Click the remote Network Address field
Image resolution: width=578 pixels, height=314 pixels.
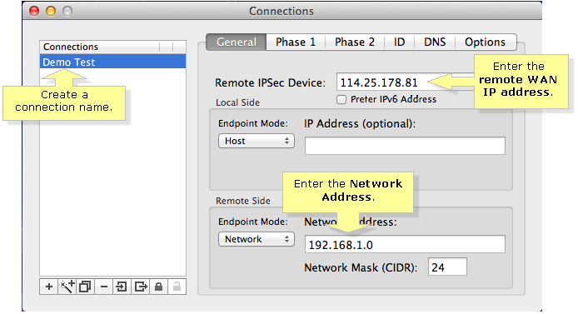tap(405, 244)
